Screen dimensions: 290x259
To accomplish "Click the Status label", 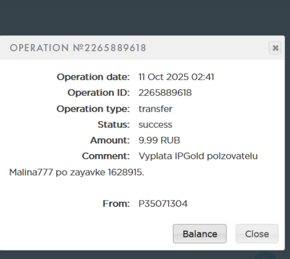I will (114, 125).
